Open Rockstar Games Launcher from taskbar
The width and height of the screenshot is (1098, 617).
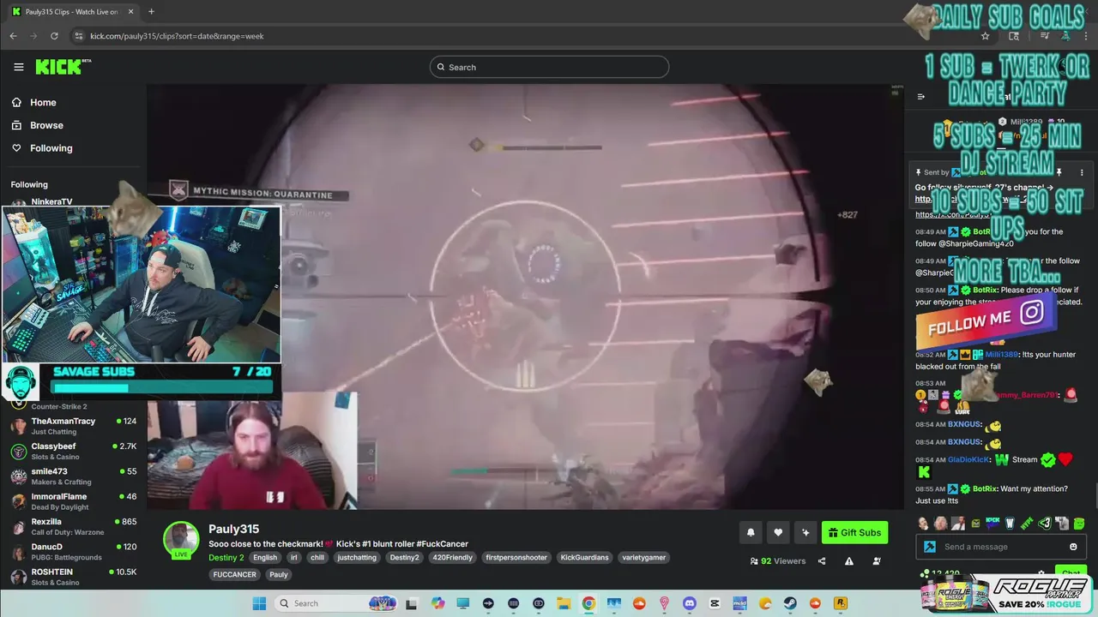click(x=841, y=603)
